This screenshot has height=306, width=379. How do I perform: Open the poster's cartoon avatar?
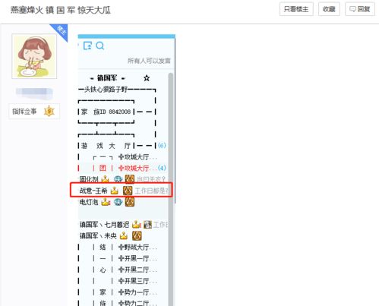pyautogui.click(x=34, y=56)
